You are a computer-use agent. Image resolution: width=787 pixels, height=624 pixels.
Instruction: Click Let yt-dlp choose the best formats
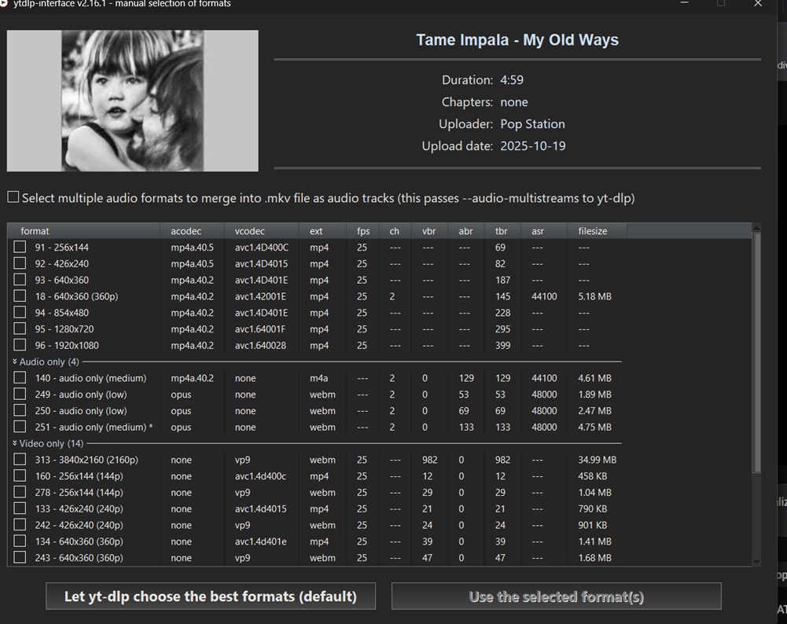[x=210, y=596]
